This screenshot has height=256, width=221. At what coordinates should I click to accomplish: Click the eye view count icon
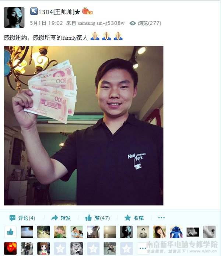click(x=133, y=23)
